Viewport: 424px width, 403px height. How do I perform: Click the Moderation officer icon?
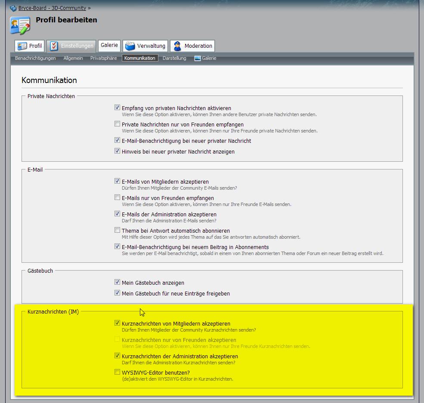coord(177,46)
